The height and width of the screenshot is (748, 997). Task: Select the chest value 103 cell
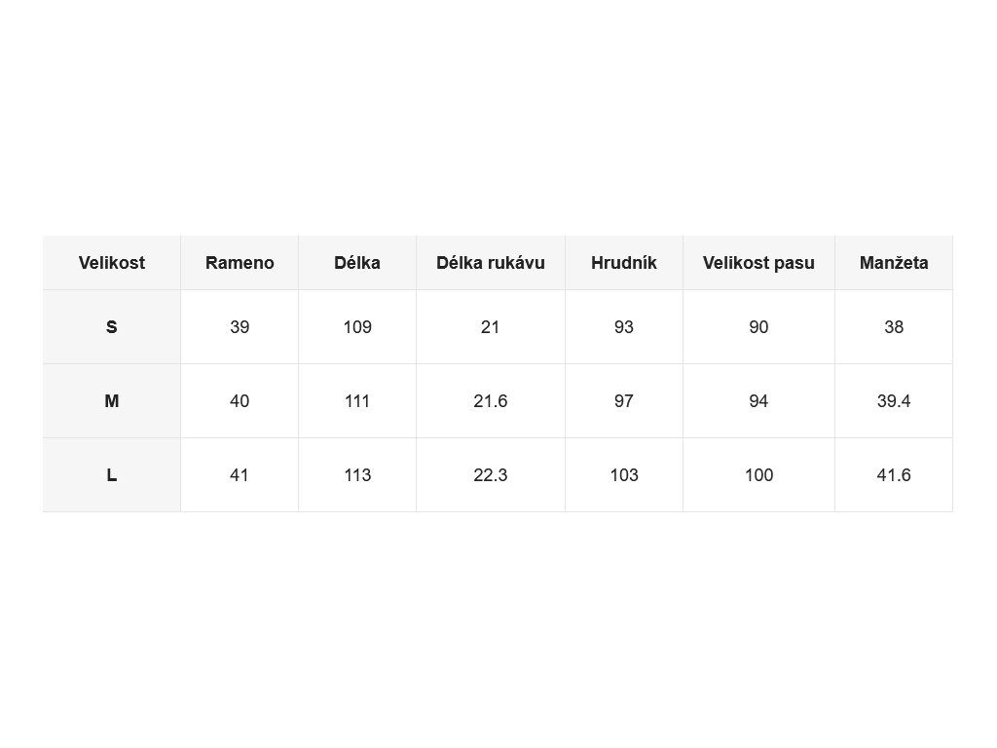pos(624,474)
